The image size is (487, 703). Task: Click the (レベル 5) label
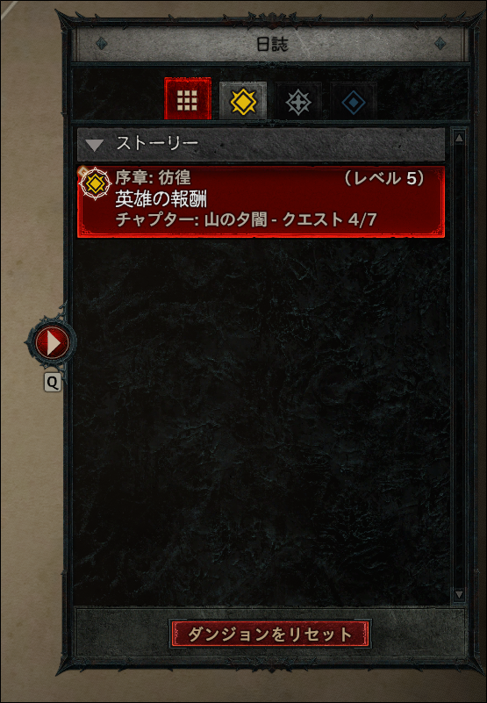383,178
